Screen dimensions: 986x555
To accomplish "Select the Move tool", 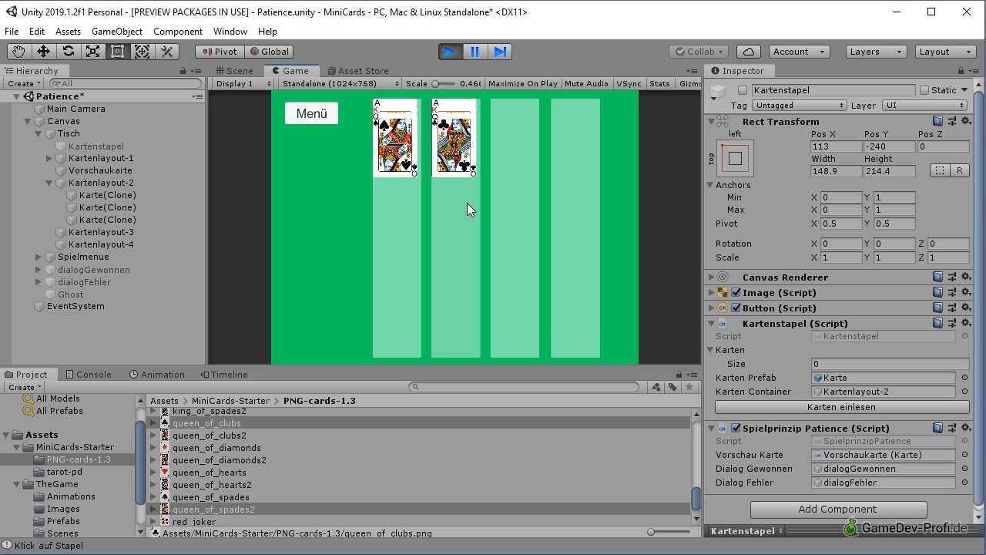I will [x=43, y=52].
